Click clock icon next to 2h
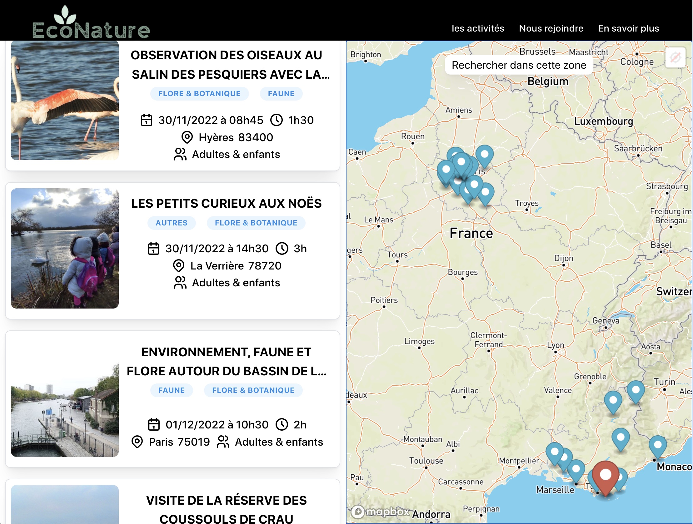This screenshot has width=693, height=524. (282, 425)
